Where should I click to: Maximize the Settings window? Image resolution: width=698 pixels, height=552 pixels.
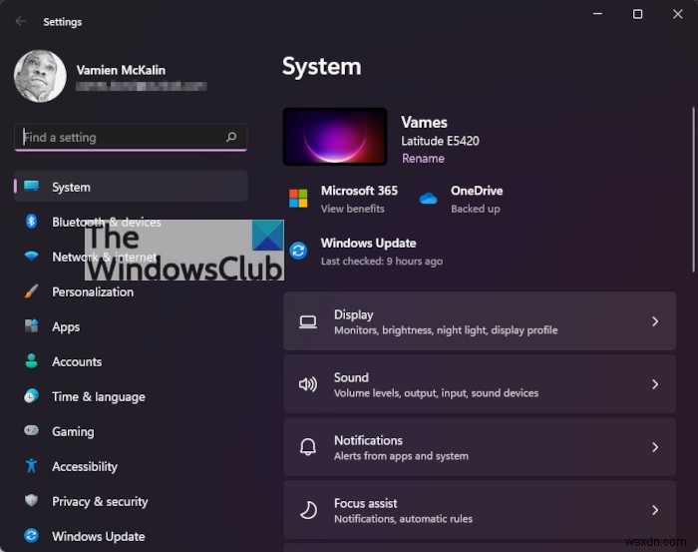(x=637, y=14)
